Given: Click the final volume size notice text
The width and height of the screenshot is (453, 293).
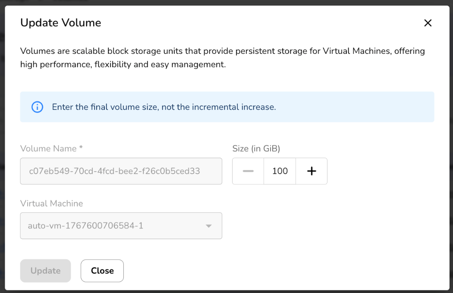Looking at the screenshot, I should [x=164, y=107].
